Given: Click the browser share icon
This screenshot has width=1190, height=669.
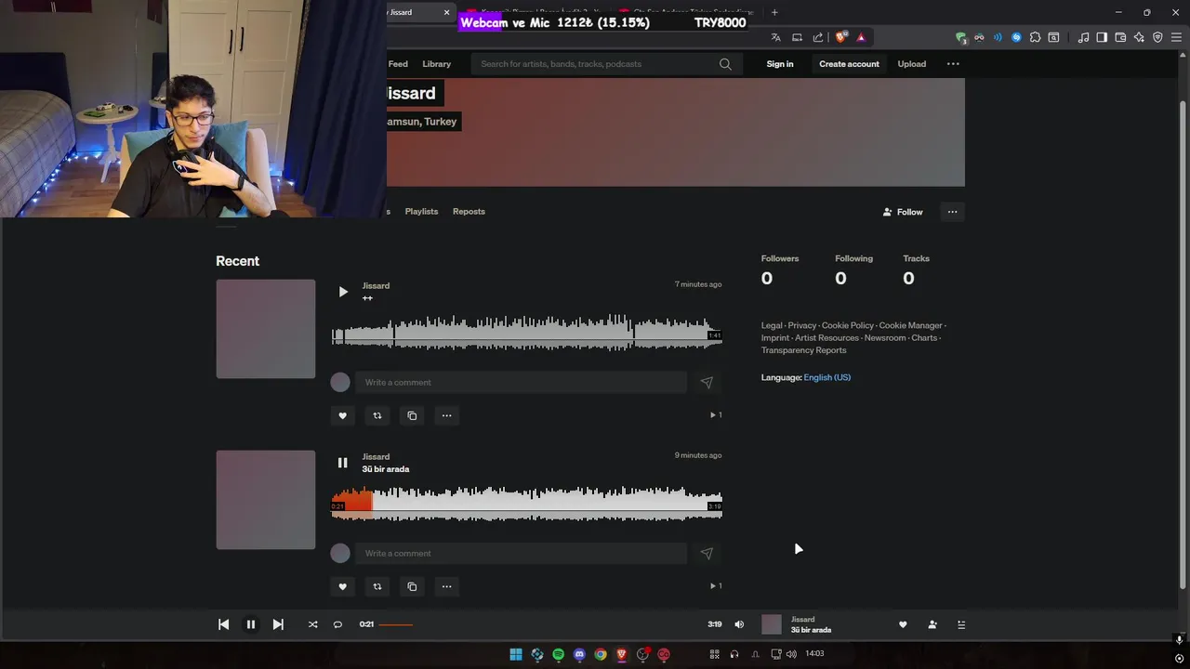Looking at the screenshot, I should [818, 37].
